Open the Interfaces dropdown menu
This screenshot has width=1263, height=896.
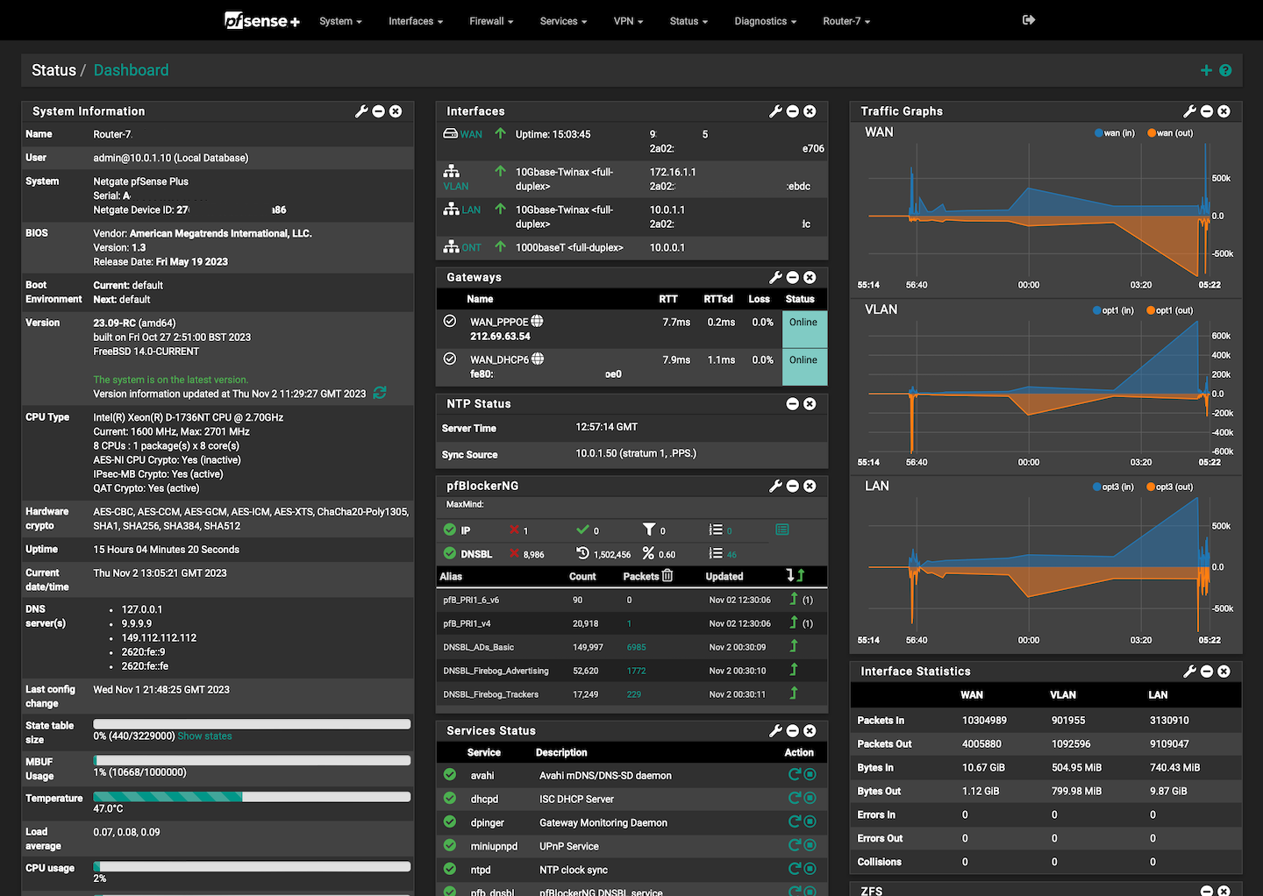coord(416,21)
